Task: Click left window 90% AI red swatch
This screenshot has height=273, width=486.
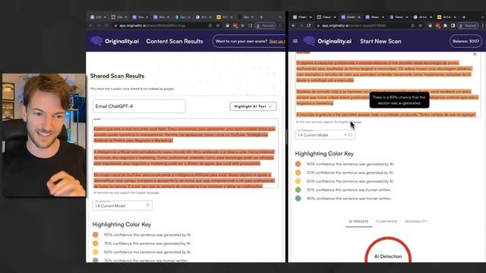Action: (x=96, y=234)
